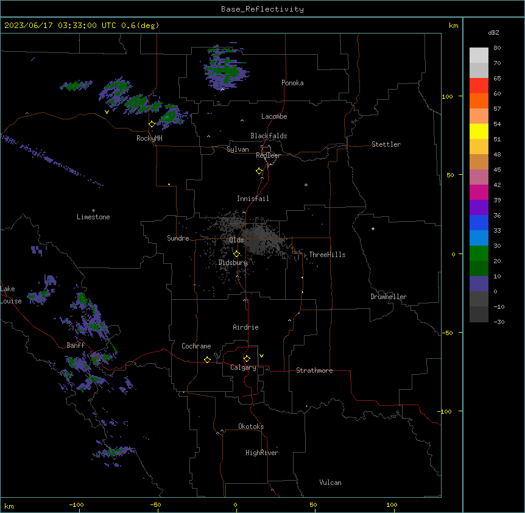Click the Drumheller label
Screen dimensions: 525x513
tap(389, 297)
